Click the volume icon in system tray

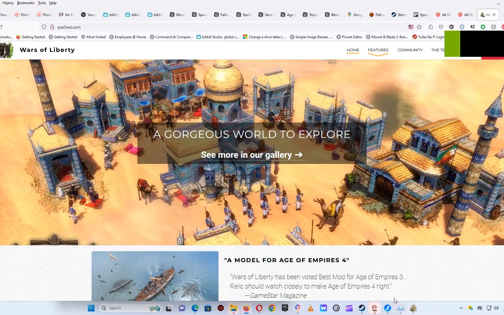coord(496,308)
